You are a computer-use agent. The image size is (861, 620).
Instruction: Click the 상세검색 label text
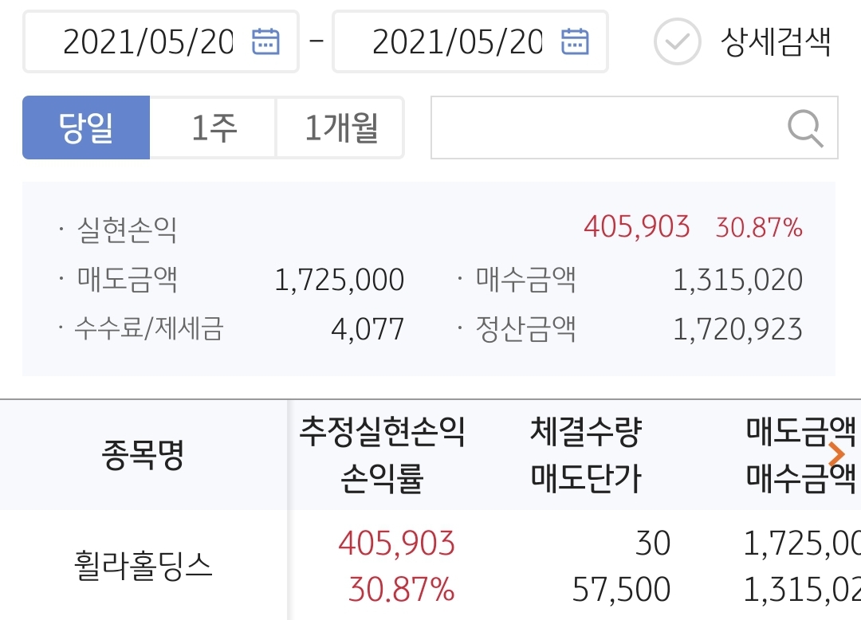coord(776,41)
